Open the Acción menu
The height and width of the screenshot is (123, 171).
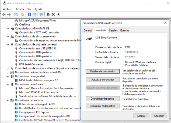(20, 9)
